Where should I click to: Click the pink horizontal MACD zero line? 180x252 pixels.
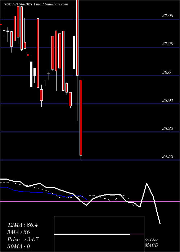(x=90, y=202)
